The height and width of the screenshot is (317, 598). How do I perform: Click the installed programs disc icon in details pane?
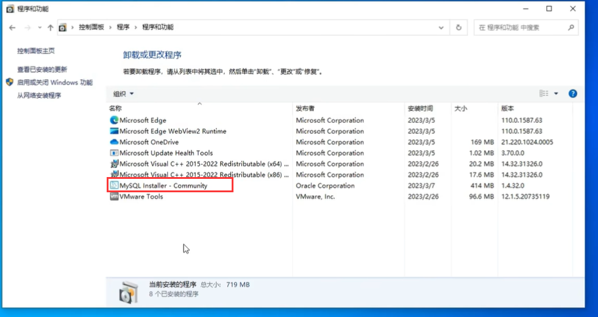128,292
